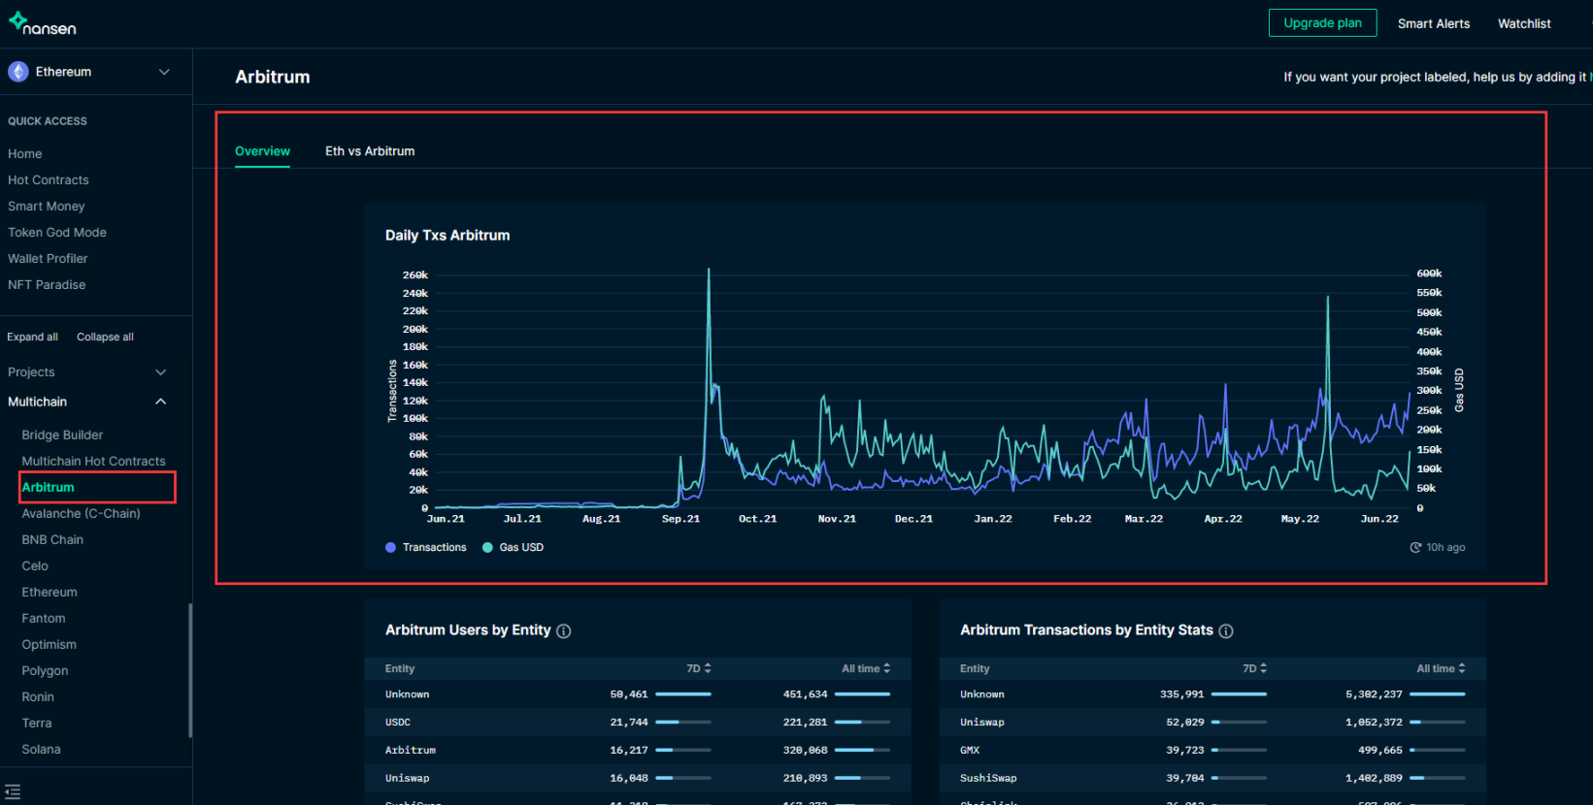Click info icon beside Transactions by Entity Stats
1593x805 pixels.
pyautogui.click(x=1226, y=631)
